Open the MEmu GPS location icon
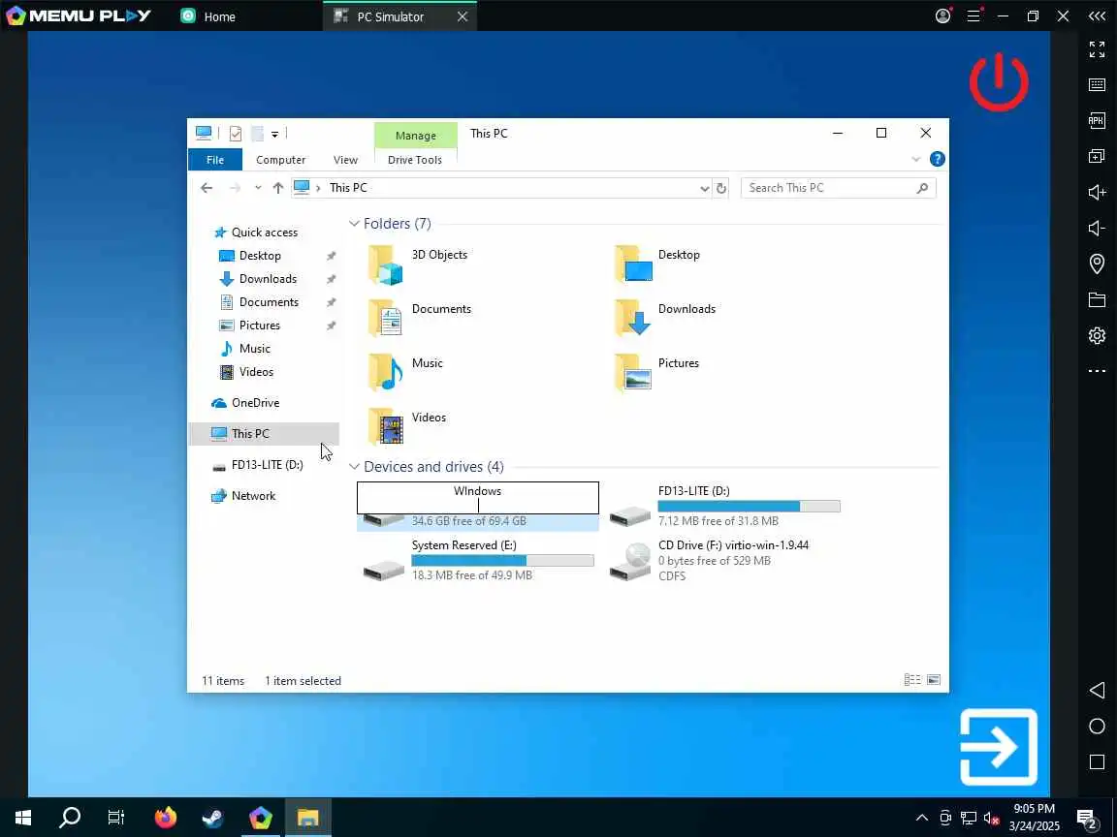 coord(1097,263)
